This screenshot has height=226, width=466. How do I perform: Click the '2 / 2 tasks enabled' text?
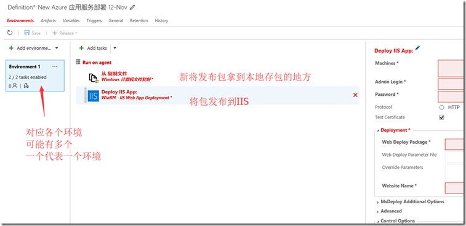pyautogui.click(x=28, y=77)
